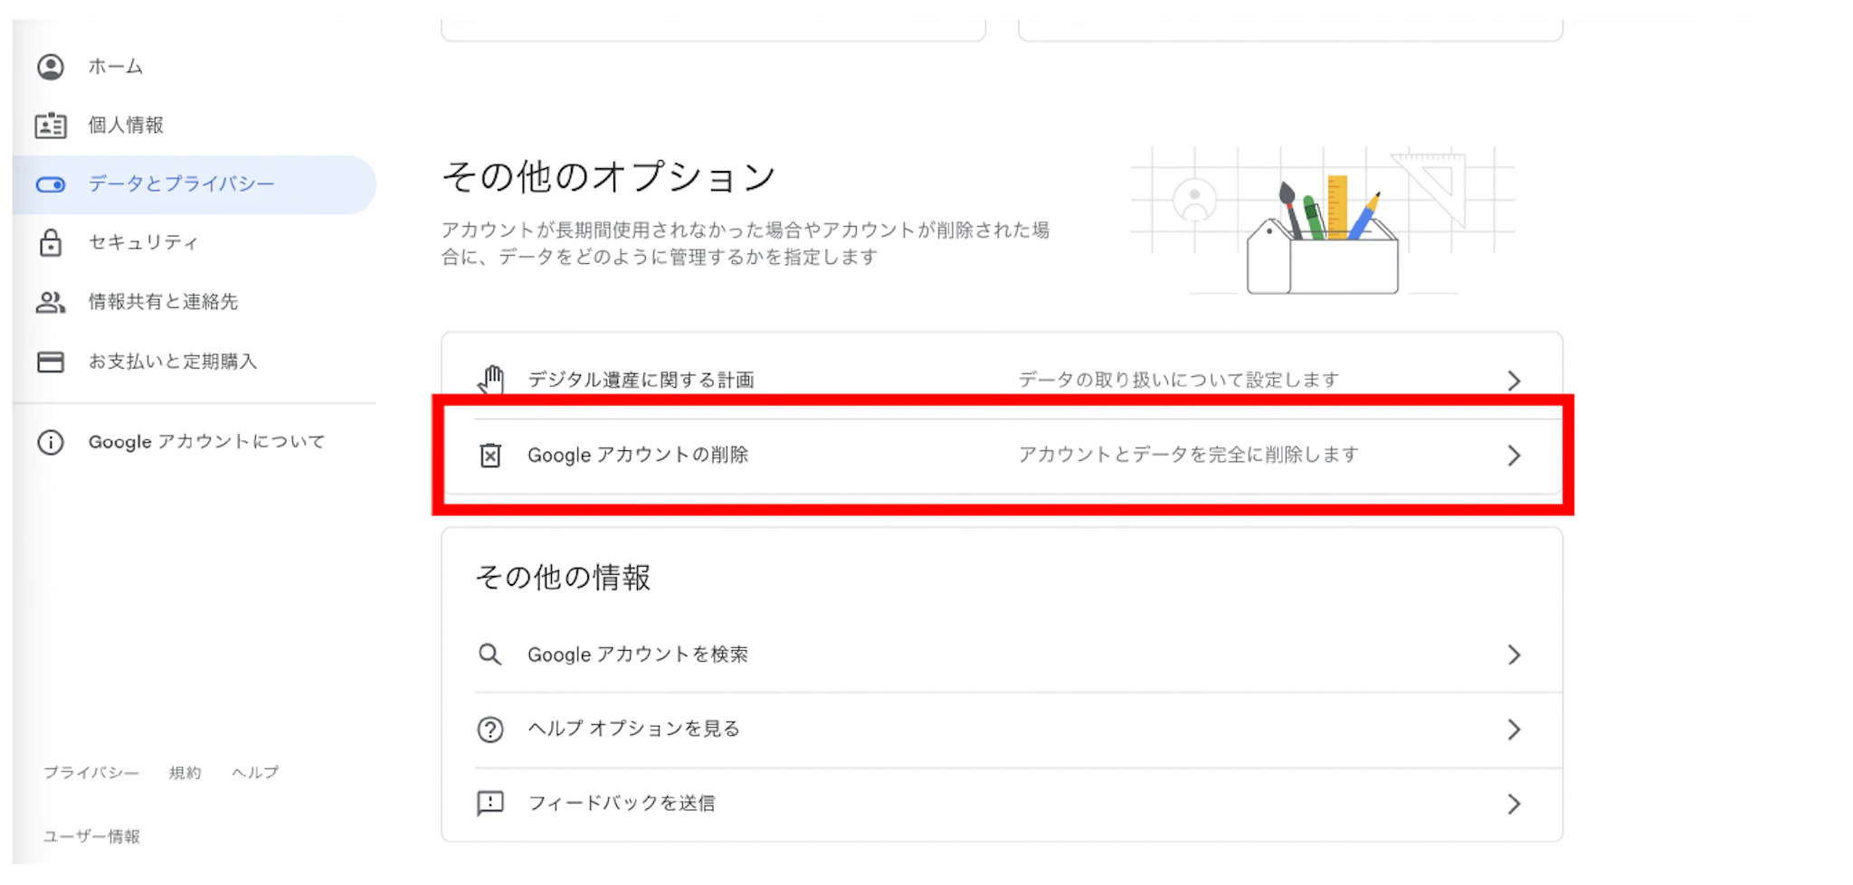Image resolution: width=1853 pixels, height=885 pixels.
Task: Click the trash icon for account deletion
Action: point(489,456)
